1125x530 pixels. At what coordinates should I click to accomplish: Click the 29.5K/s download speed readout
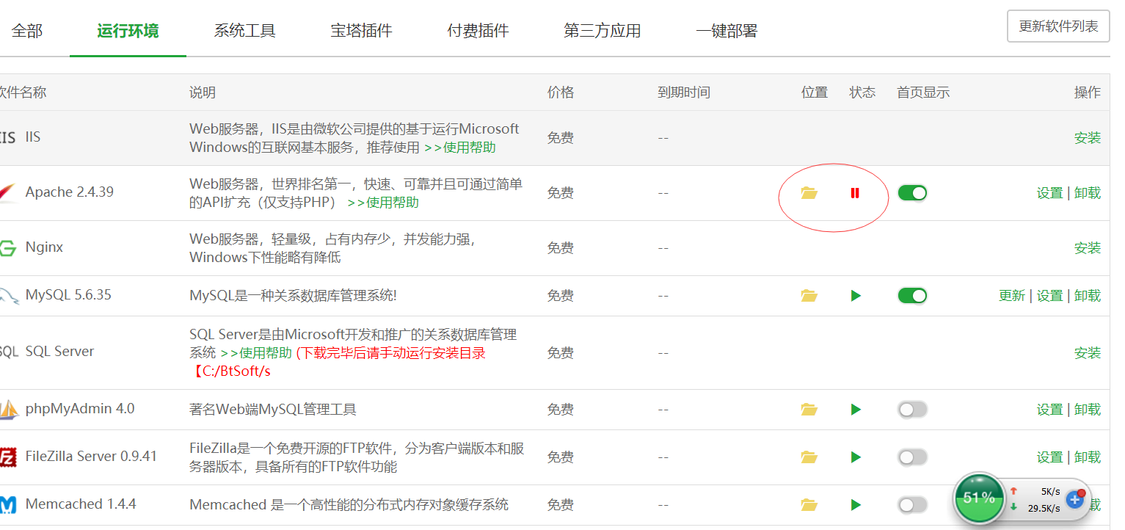coord(1044,508)
